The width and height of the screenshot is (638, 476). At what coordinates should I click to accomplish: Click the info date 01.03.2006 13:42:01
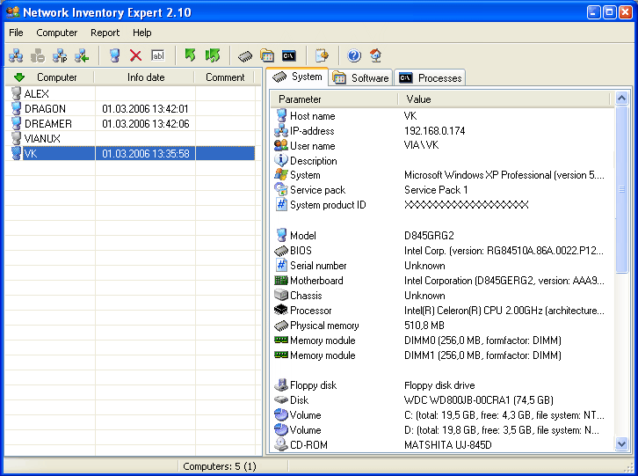point(145,109)
